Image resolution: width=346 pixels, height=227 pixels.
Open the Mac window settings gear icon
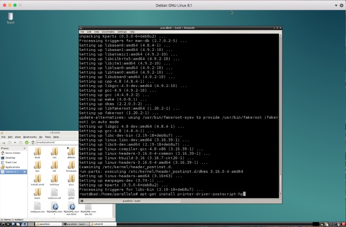pos(342,5)
